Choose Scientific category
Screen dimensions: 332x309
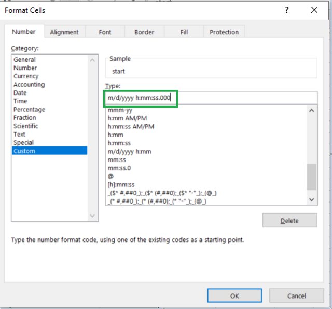click(x=50, y=126)
